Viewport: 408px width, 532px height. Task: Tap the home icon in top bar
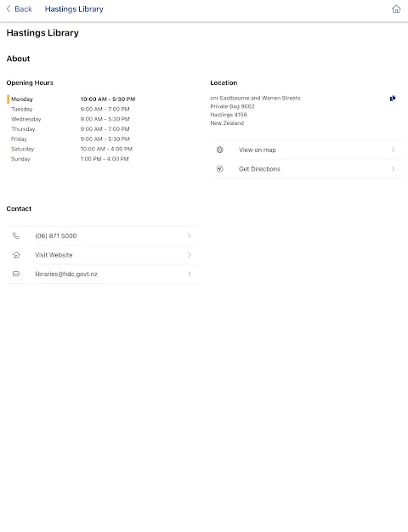point(396,8)
